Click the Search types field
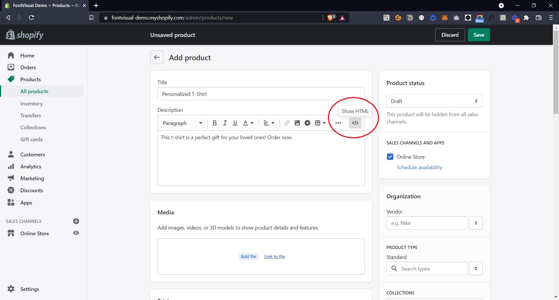Viewport: 559px width, 300px height. click(x=427, y=269)
